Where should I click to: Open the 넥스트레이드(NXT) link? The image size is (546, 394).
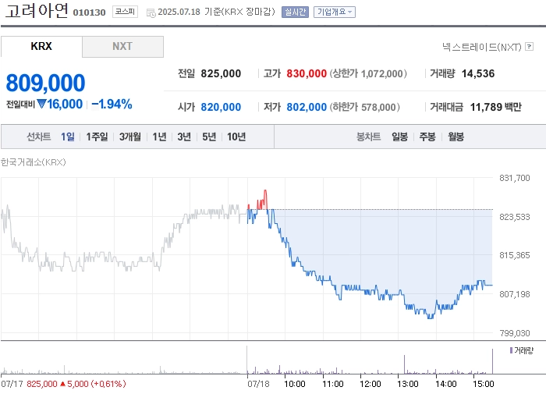click(x=481, y=47)
